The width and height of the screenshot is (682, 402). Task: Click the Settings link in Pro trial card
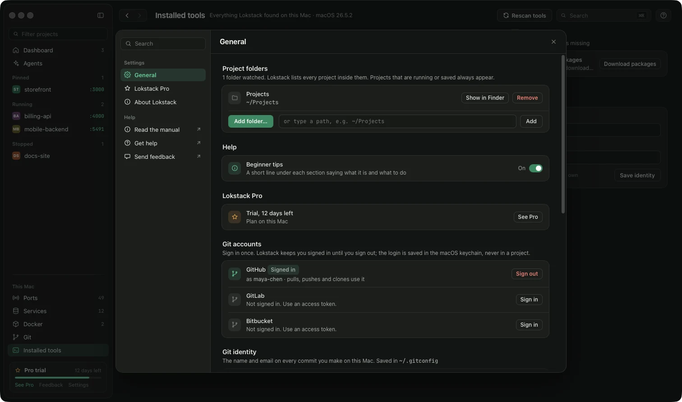pos(78,385)
